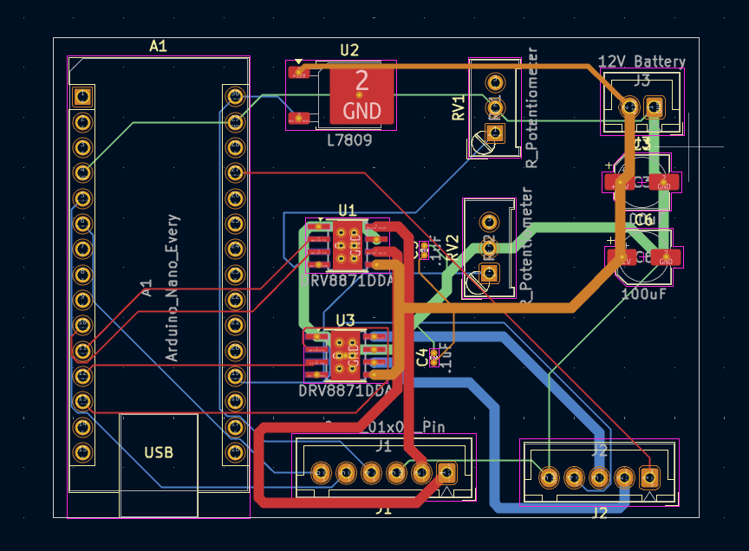Click the right pad of J3 battery connector
This screenshot has width=749, height=551.
[x=655, y=107]
